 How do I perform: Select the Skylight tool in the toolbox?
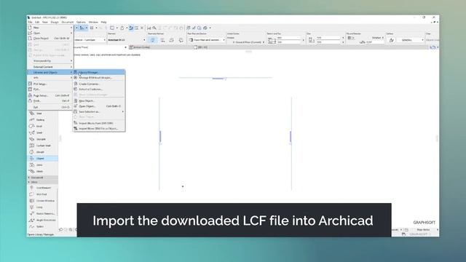(43, 139)
